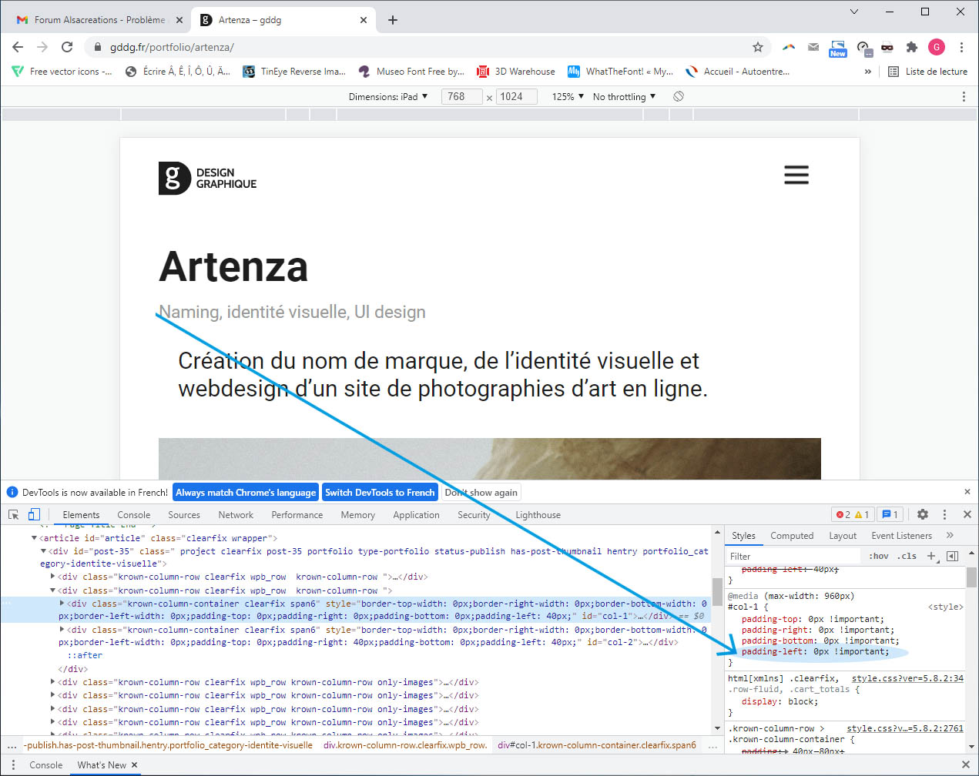
Task: Open the Memory panel tab
Action: coord(358,515)
